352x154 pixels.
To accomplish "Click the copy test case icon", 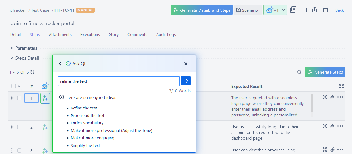I will [x=304, y=10].
